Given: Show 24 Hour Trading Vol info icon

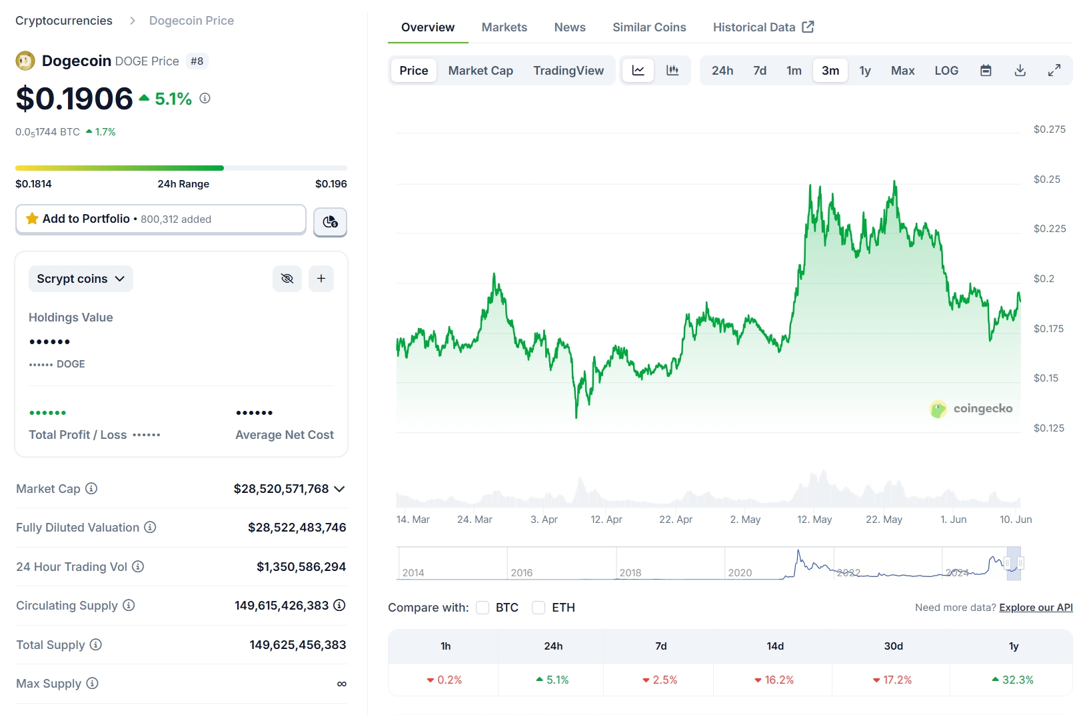Looking at the screenshot, I should 138,566.
